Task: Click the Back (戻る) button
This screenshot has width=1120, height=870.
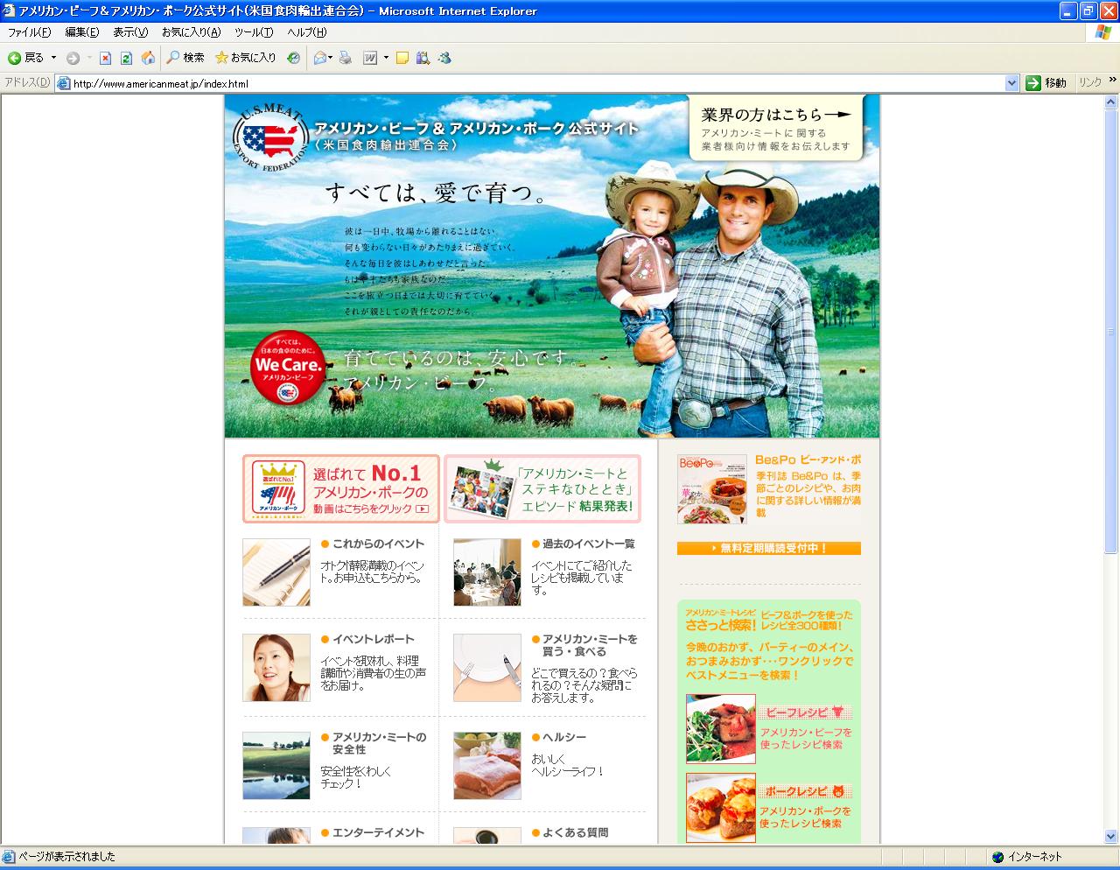Action: point(25,58)
